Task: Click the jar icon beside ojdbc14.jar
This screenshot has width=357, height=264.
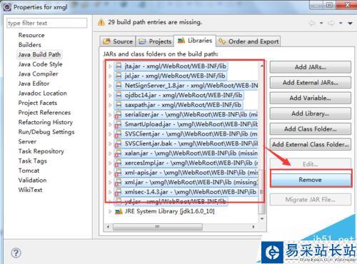Action: click(119, 96)
